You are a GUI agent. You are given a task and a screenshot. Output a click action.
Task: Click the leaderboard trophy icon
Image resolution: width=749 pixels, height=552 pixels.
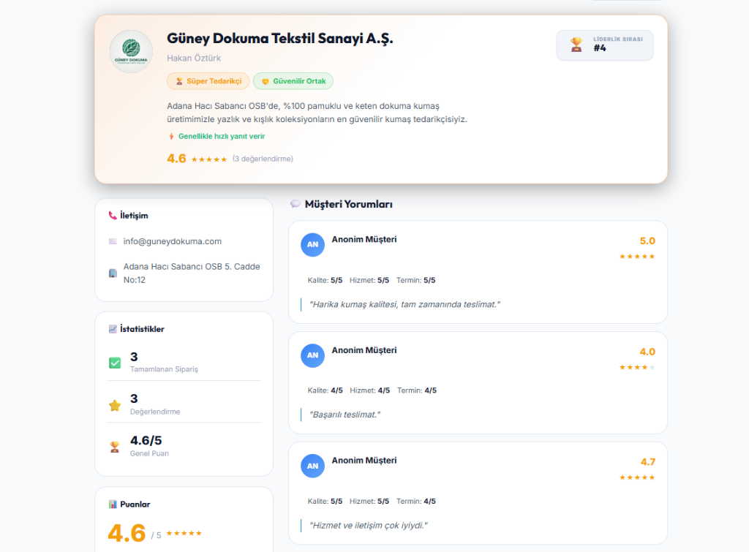[x=576, y=45]
